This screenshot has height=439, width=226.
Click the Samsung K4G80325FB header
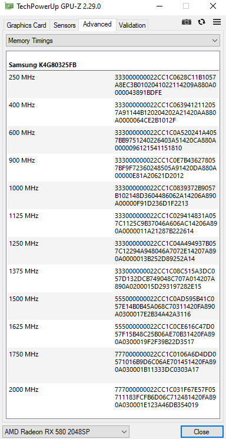coord(43,65)
